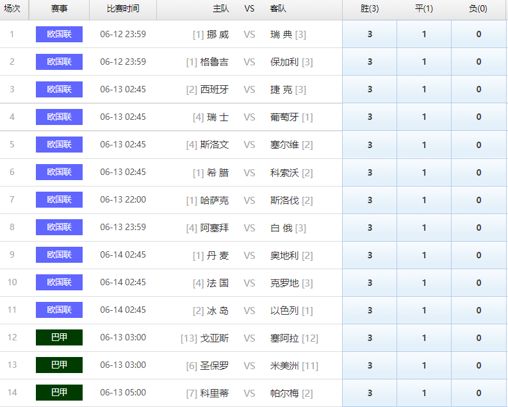The image size is (508, 407).
Task: Click the 平(1) column header
Action: [x=424, y=8]
